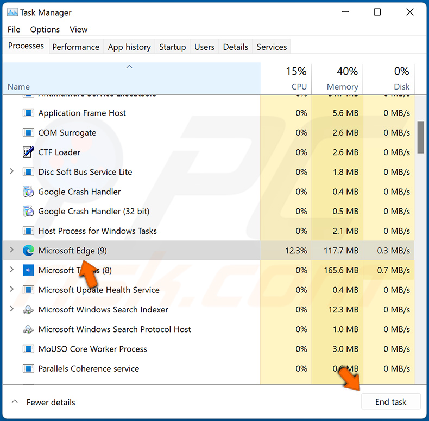Switch to the Startup tab

coord(173,47)
